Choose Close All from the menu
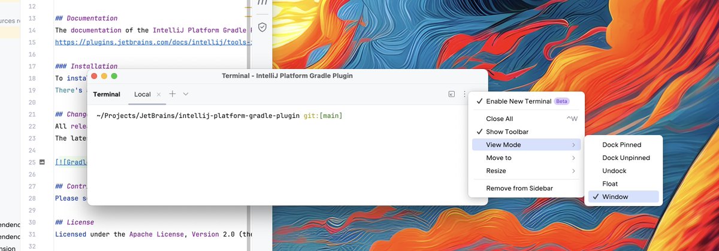This screenshot has height=251, width=719. coord(525,119)
